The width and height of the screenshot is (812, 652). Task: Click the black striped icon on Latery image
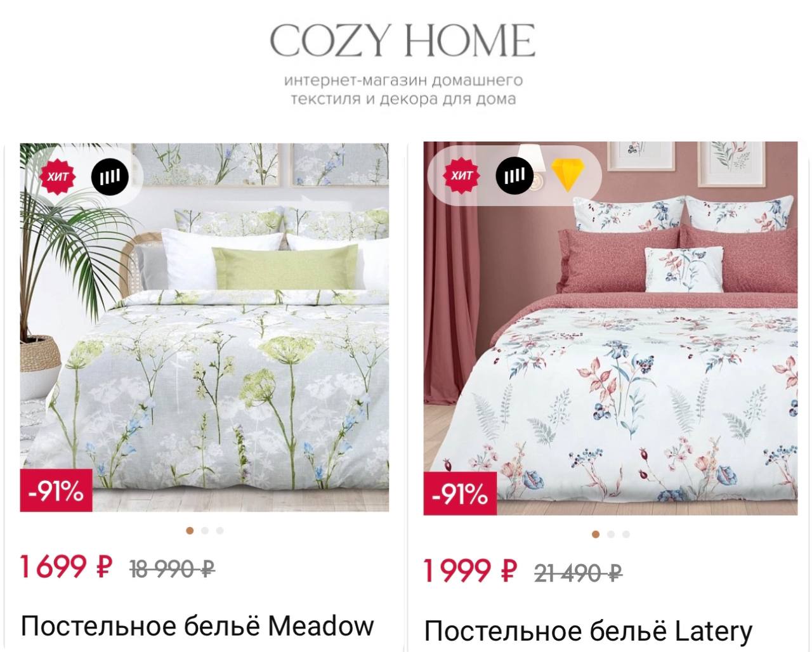(514, 174)
